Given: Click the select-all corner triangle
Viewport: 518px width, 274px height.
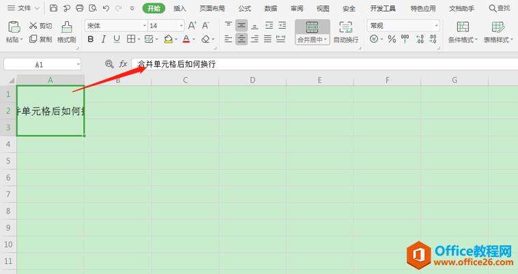Looking at the screenshot, I should [12, 80].
